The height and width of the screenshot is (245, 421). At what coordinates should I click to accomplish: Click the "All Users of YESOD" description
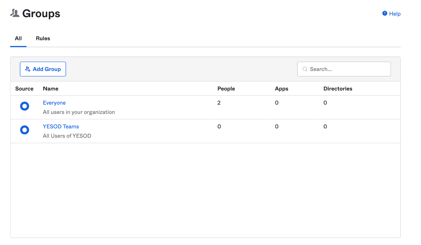pyautogui.click(x=67, y=136)
